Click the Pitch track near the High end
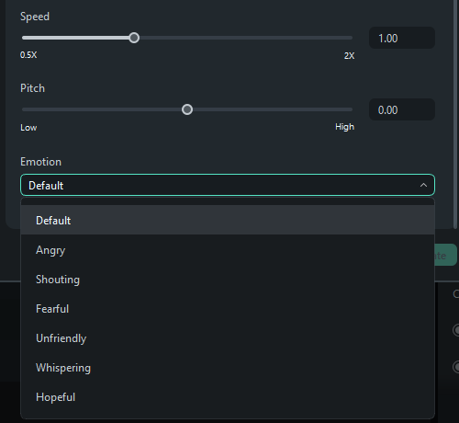The width and height of the screenshot is (459, 423). pyautogui.click(x=342, y=109)
